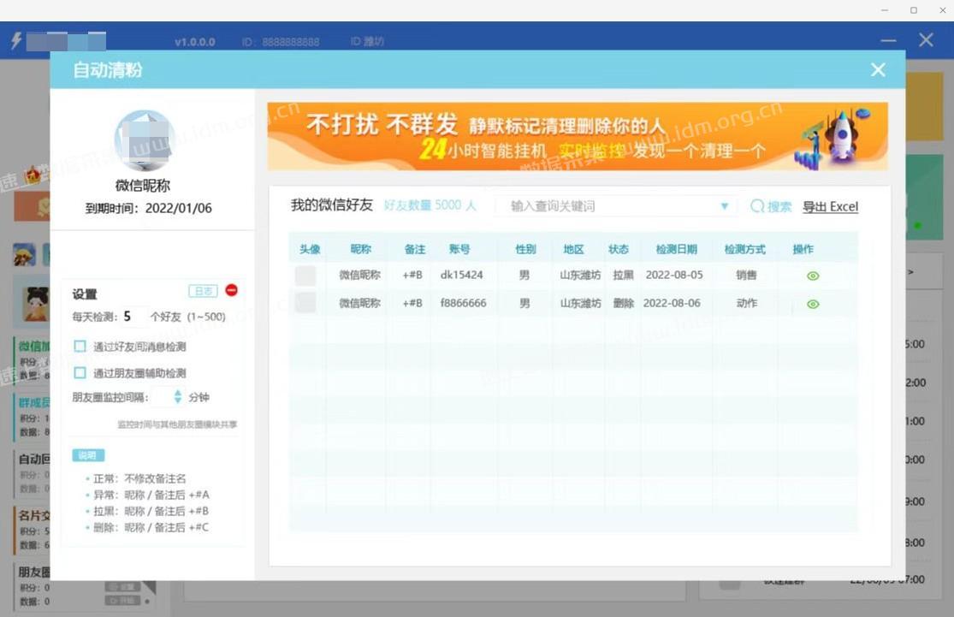Click the 性别 column header
The height and width of the screenshot is (617, 954).
pos(525,249)
